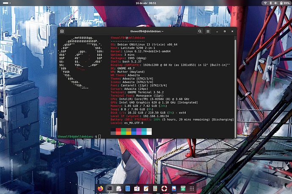
Task: Open the Activities workspace indicator
Action: (6, 3)
